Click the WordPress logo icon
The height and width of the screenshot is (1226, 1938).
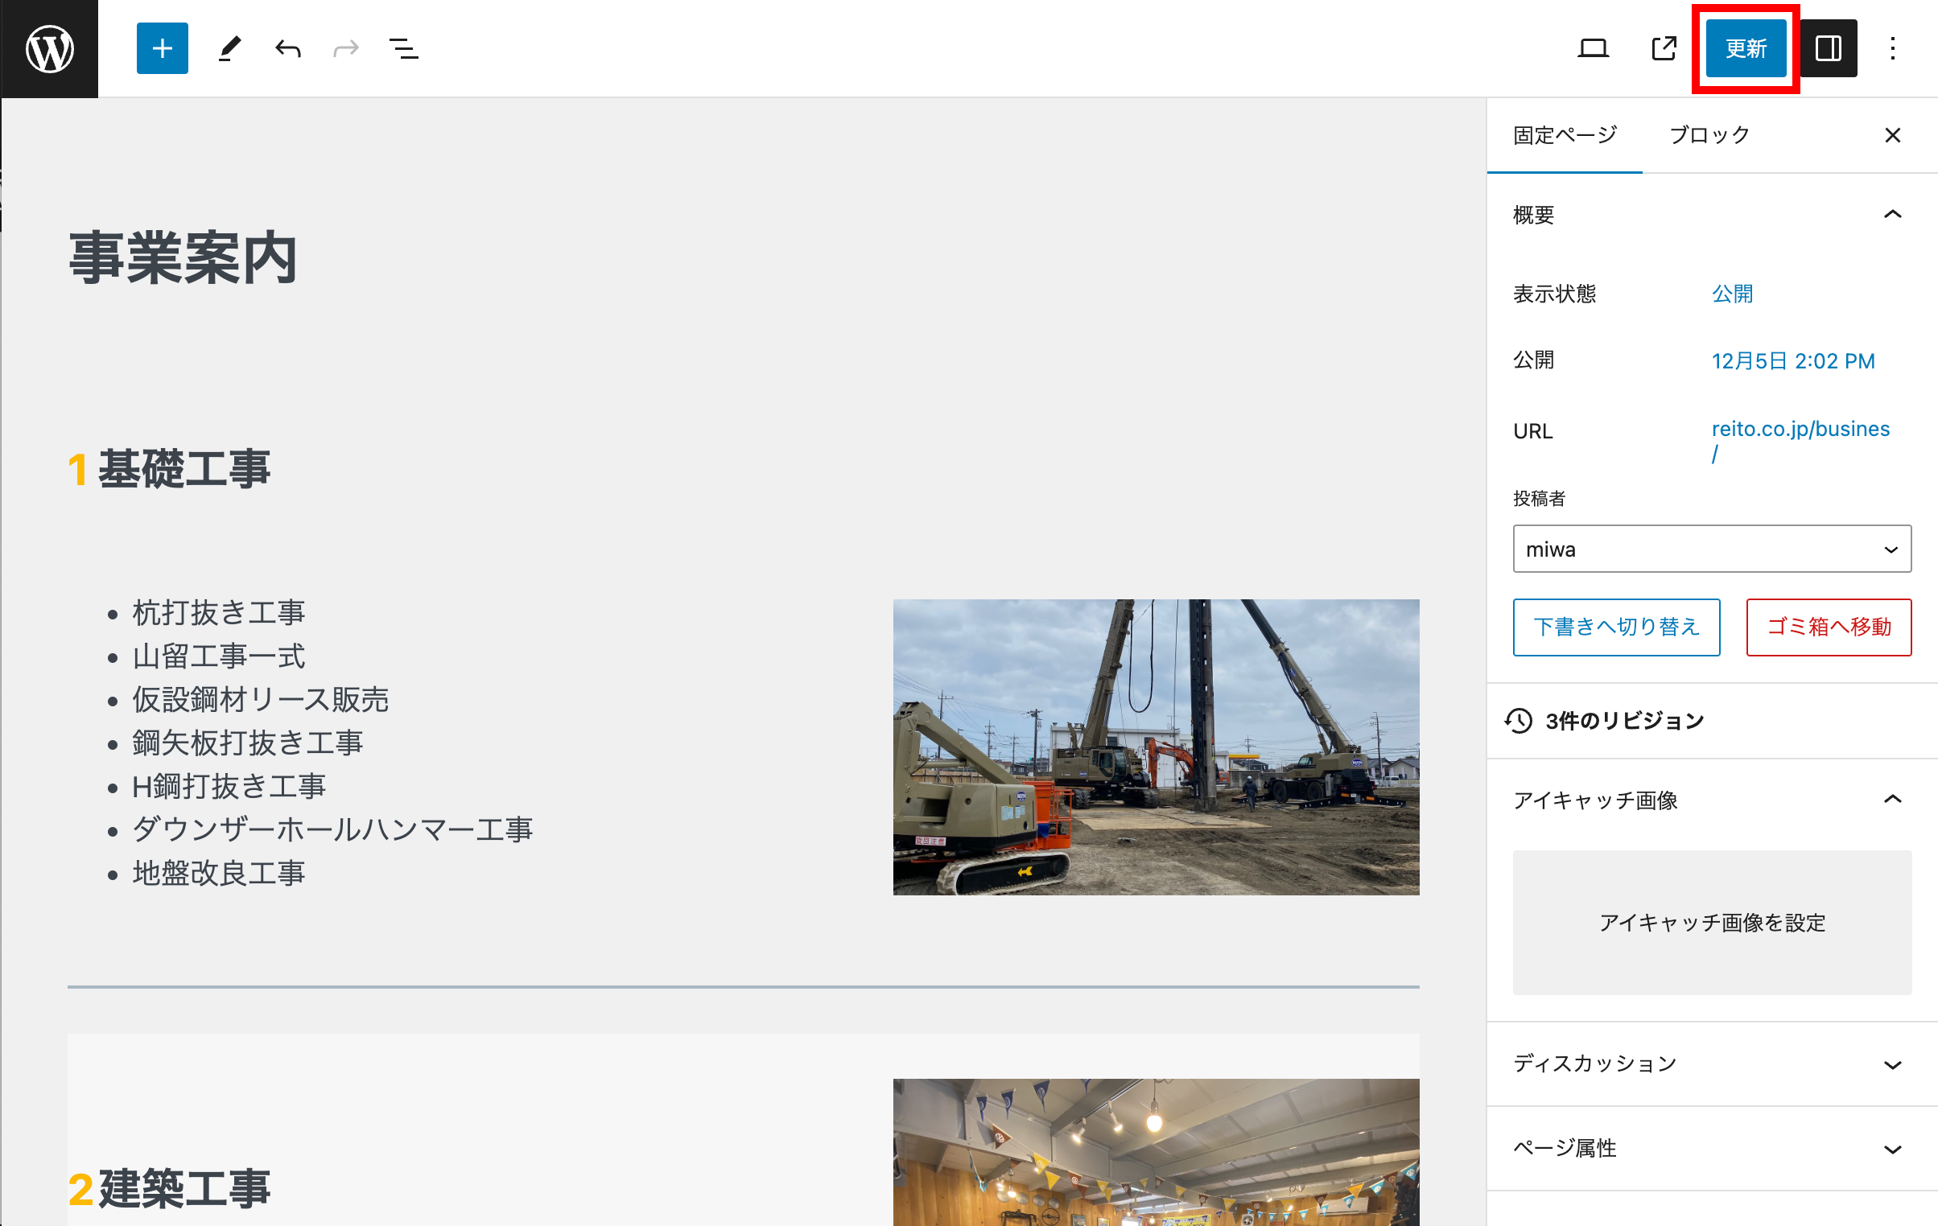coord(49,48)
